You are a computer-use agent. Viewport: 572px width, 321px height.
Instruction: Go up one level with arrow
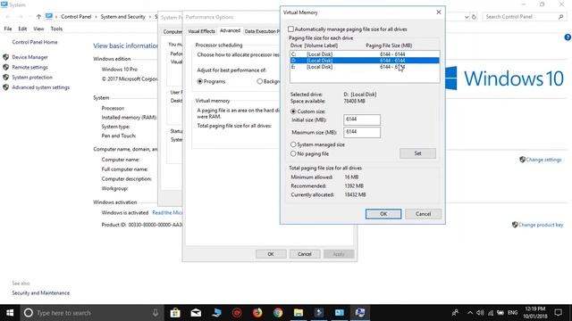[x=38, y=17]
